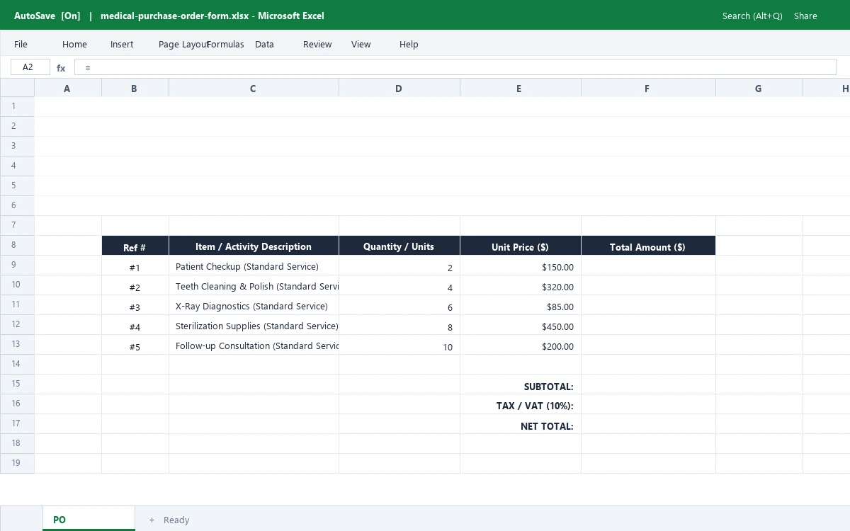Click the Ref # header cell
This screenshot has width=850, height=531.
(x=135, y=246)
